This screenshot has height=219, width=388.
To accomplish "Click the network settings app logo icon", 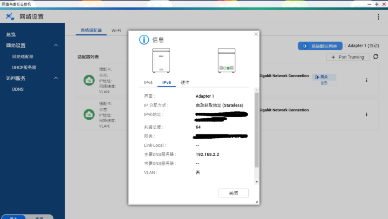I will [x=10, y=16].
